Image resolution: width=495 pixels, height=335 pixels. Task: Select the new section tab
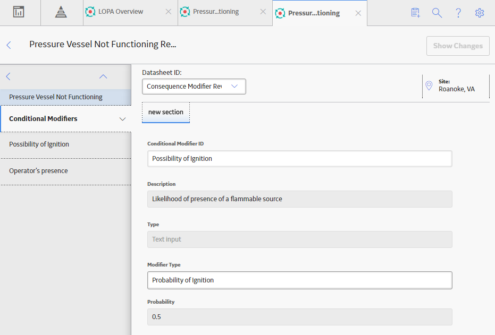[166, 112]
